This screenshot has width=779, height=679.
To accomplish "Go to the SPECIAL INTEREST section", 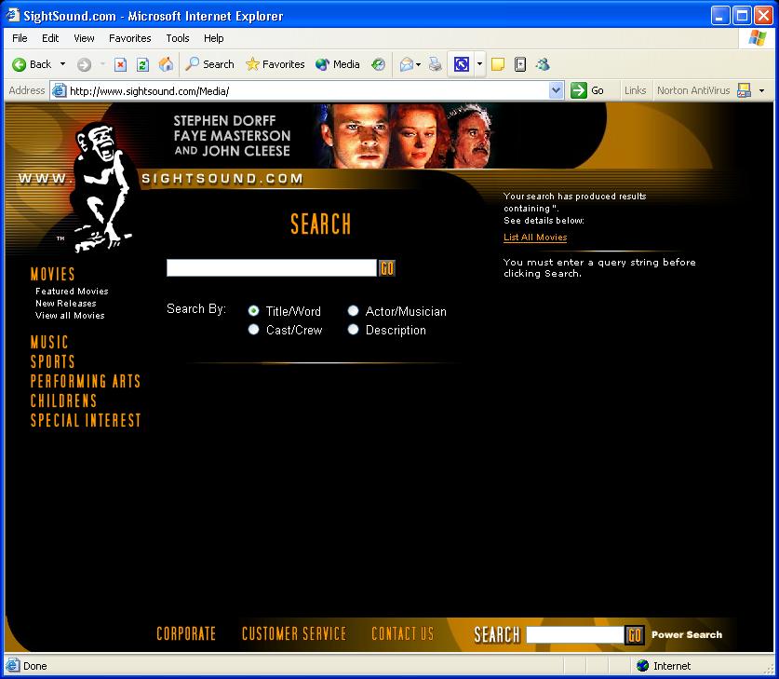I will click(x=86, y=420).
